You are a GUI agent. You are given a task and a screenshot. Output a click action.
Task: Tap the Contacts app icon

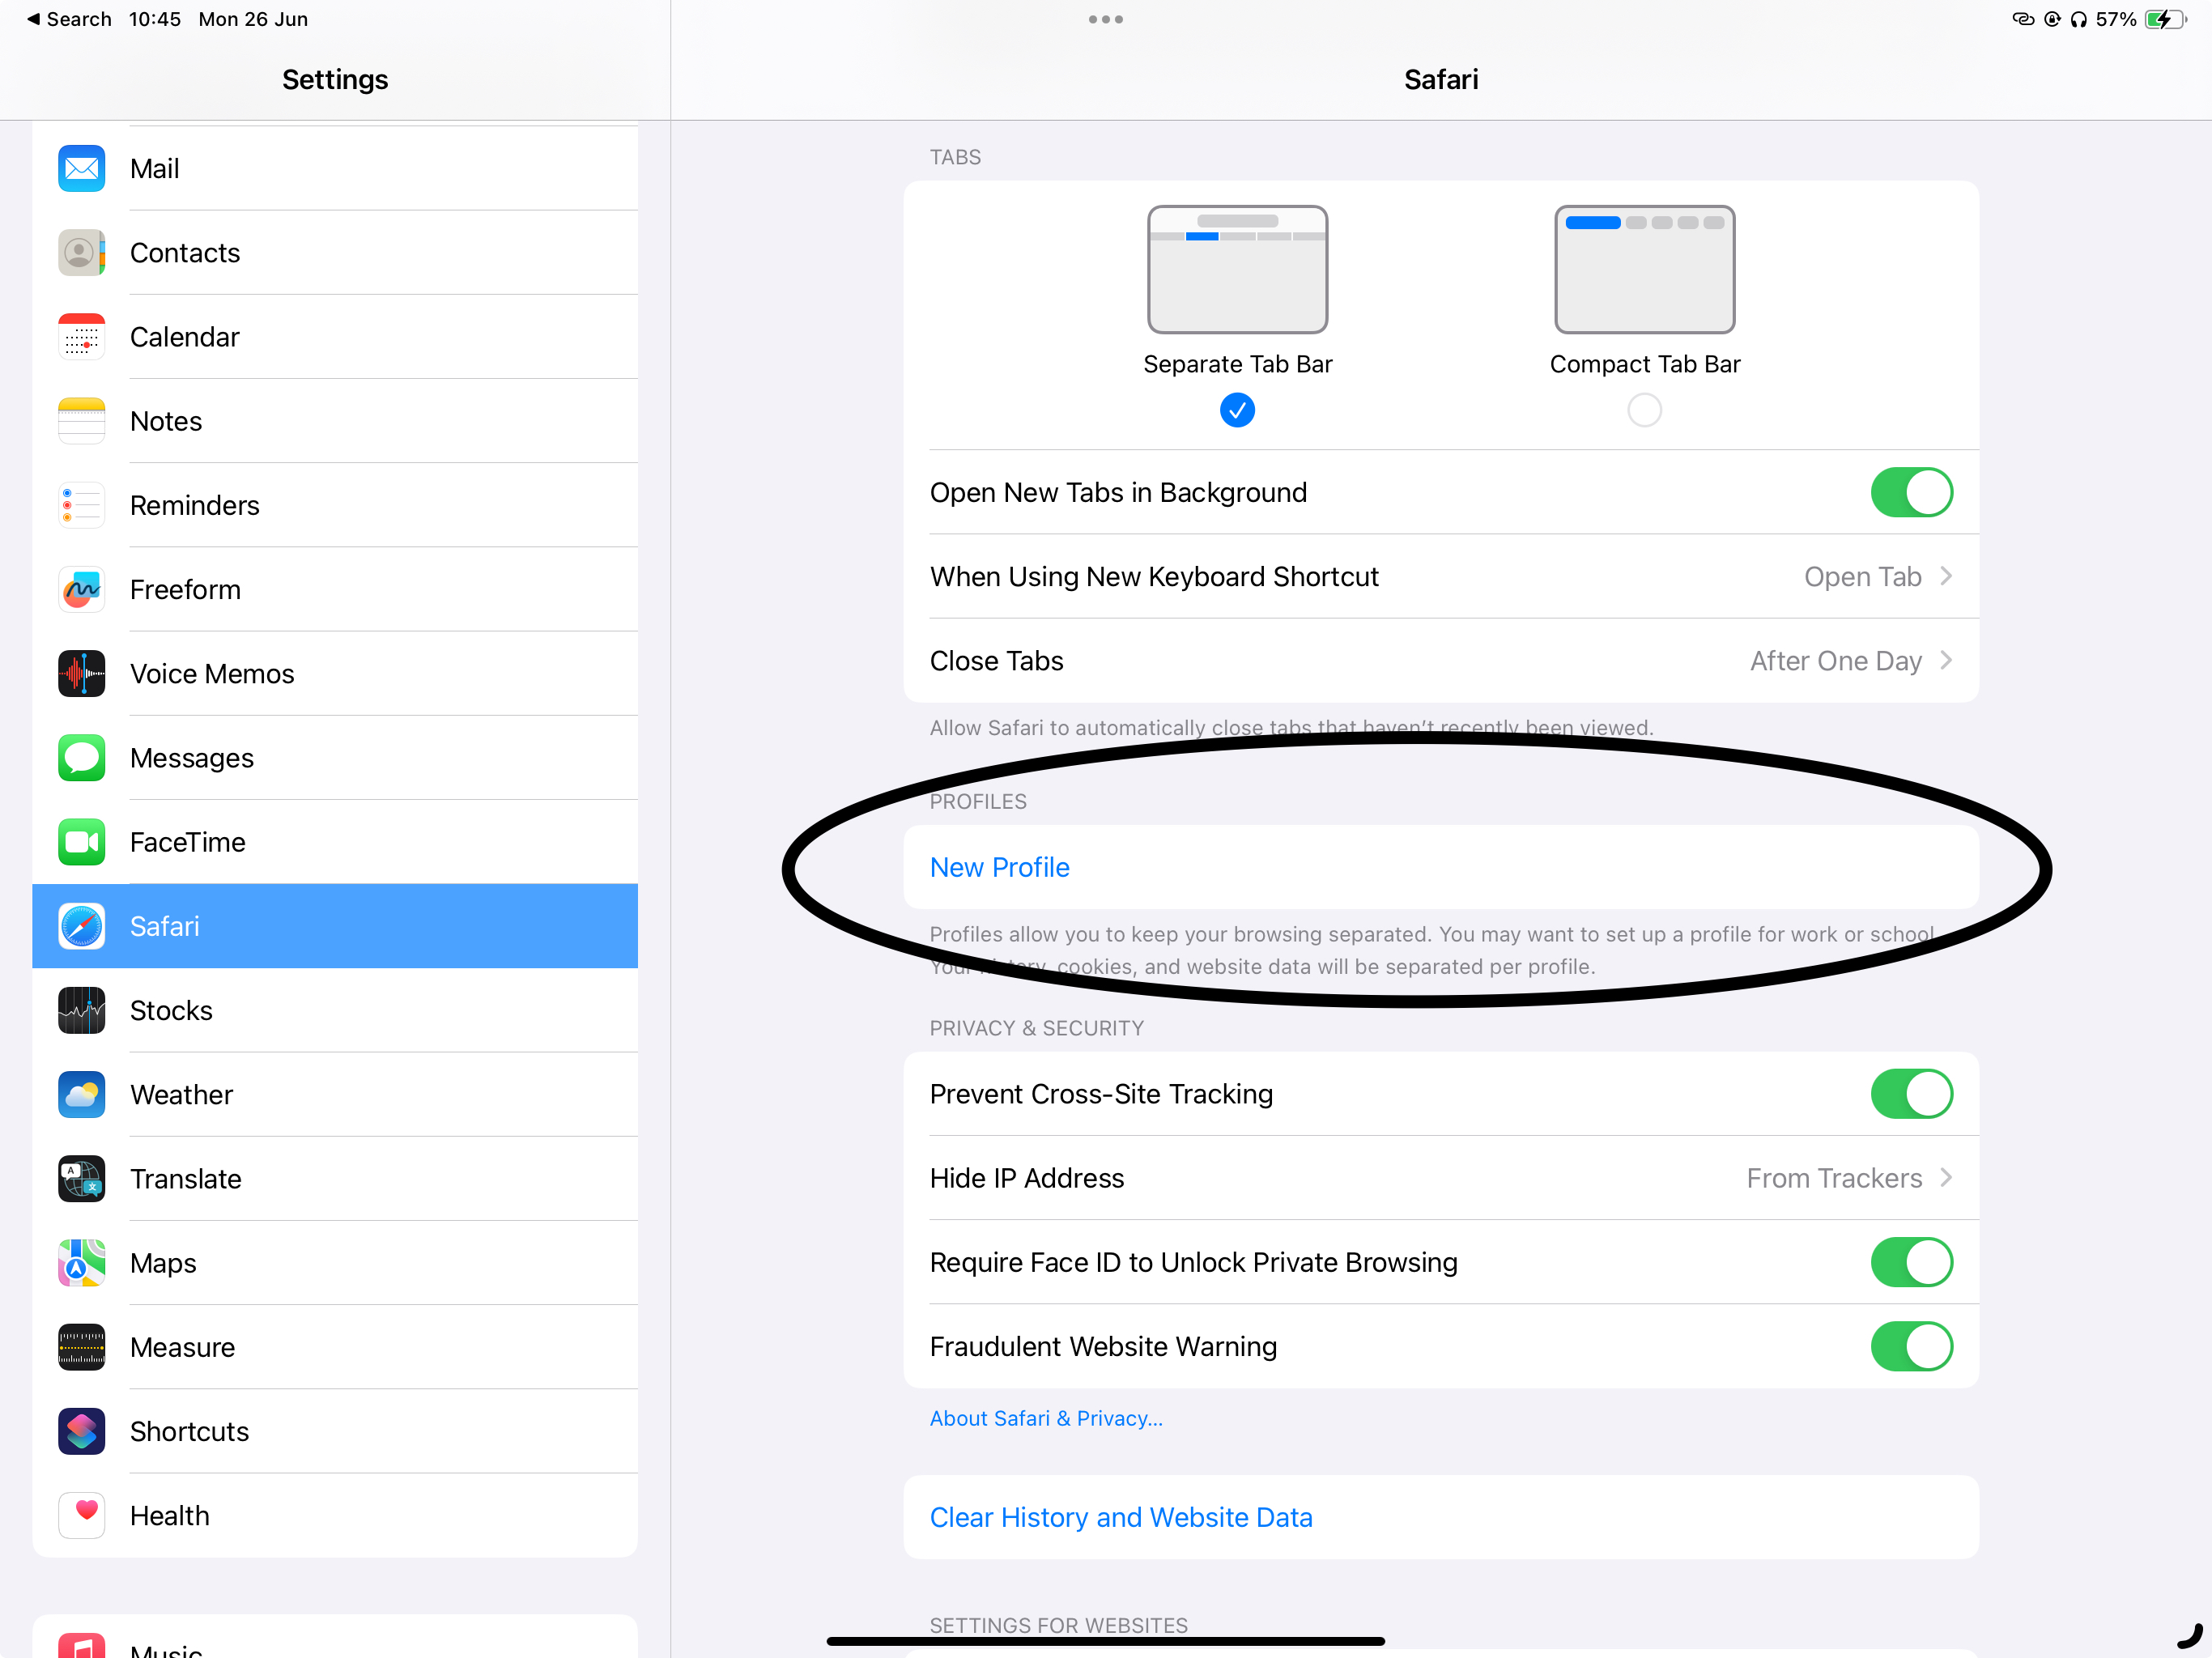81,253
